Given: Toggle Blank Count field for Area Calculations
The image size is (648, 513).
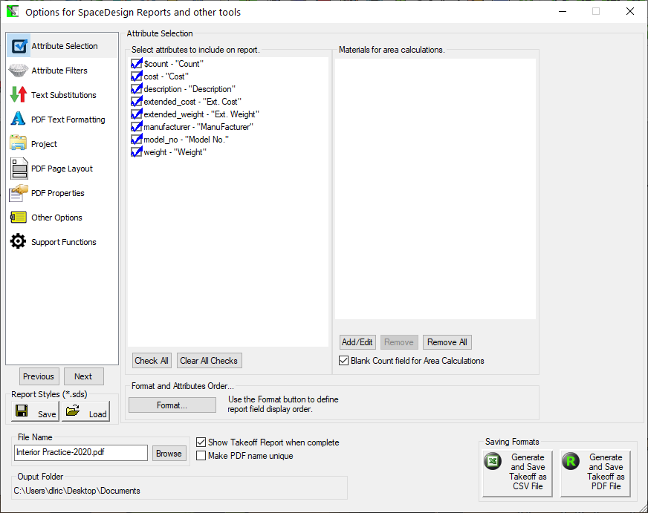Looking at the screenshot, I should coord(343,361).
